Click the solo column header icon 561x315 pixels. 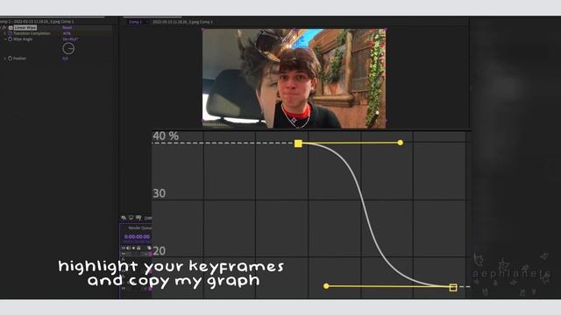coord(134,248)
